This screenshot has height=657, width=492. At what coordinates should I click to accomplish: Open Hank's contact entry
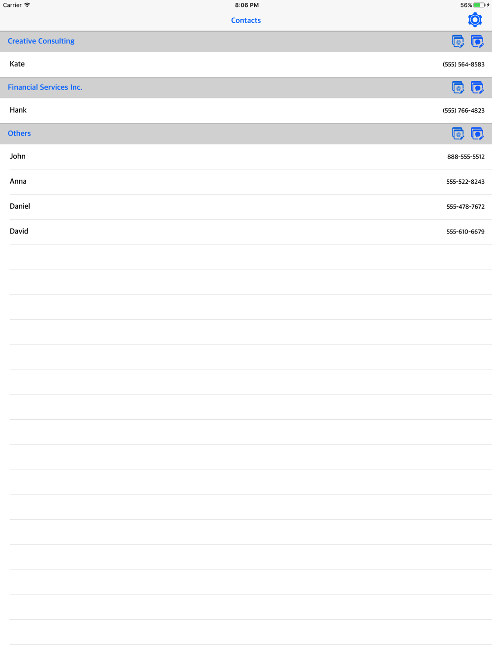tap(246, 110)
